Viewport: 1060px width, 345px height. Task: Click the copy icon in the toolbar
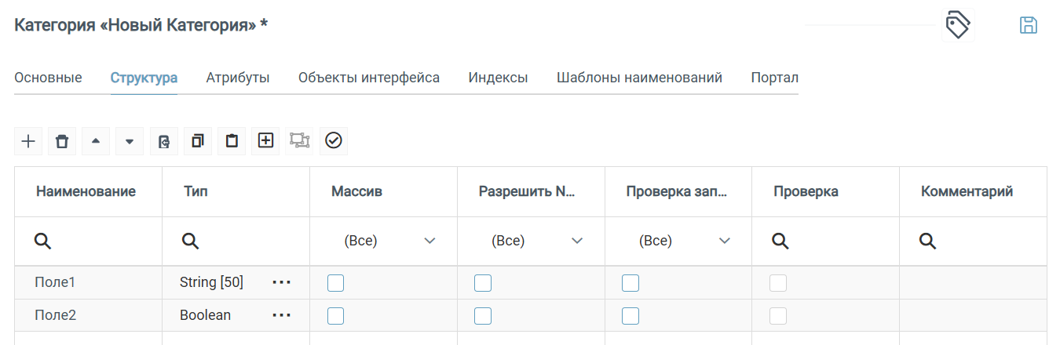198,141
